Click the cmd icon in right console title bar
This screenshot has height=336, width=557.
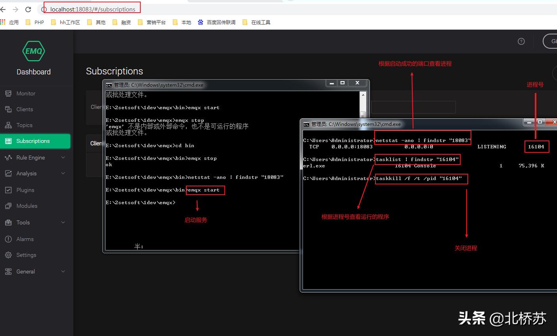306,124
